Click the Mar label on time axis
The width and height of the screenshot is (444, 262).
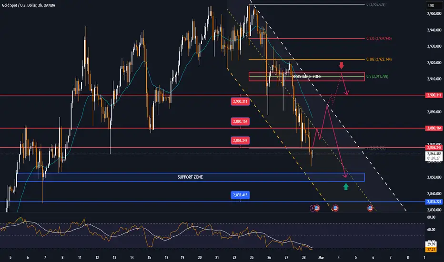(x=321, y=257)
